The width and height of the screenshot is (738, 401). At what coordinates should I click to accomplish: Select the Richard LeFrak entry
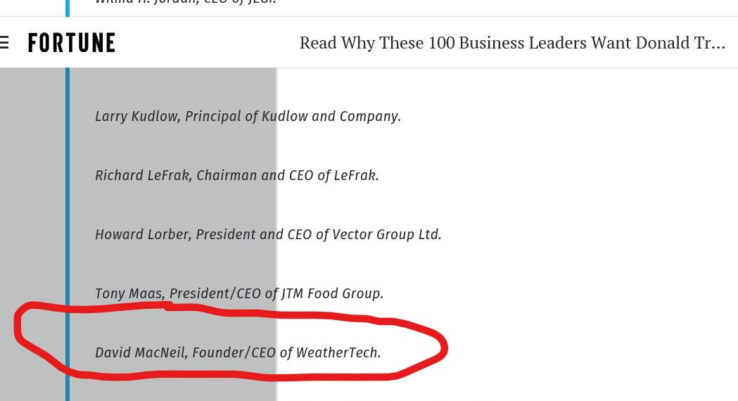(x=237, y=176)
